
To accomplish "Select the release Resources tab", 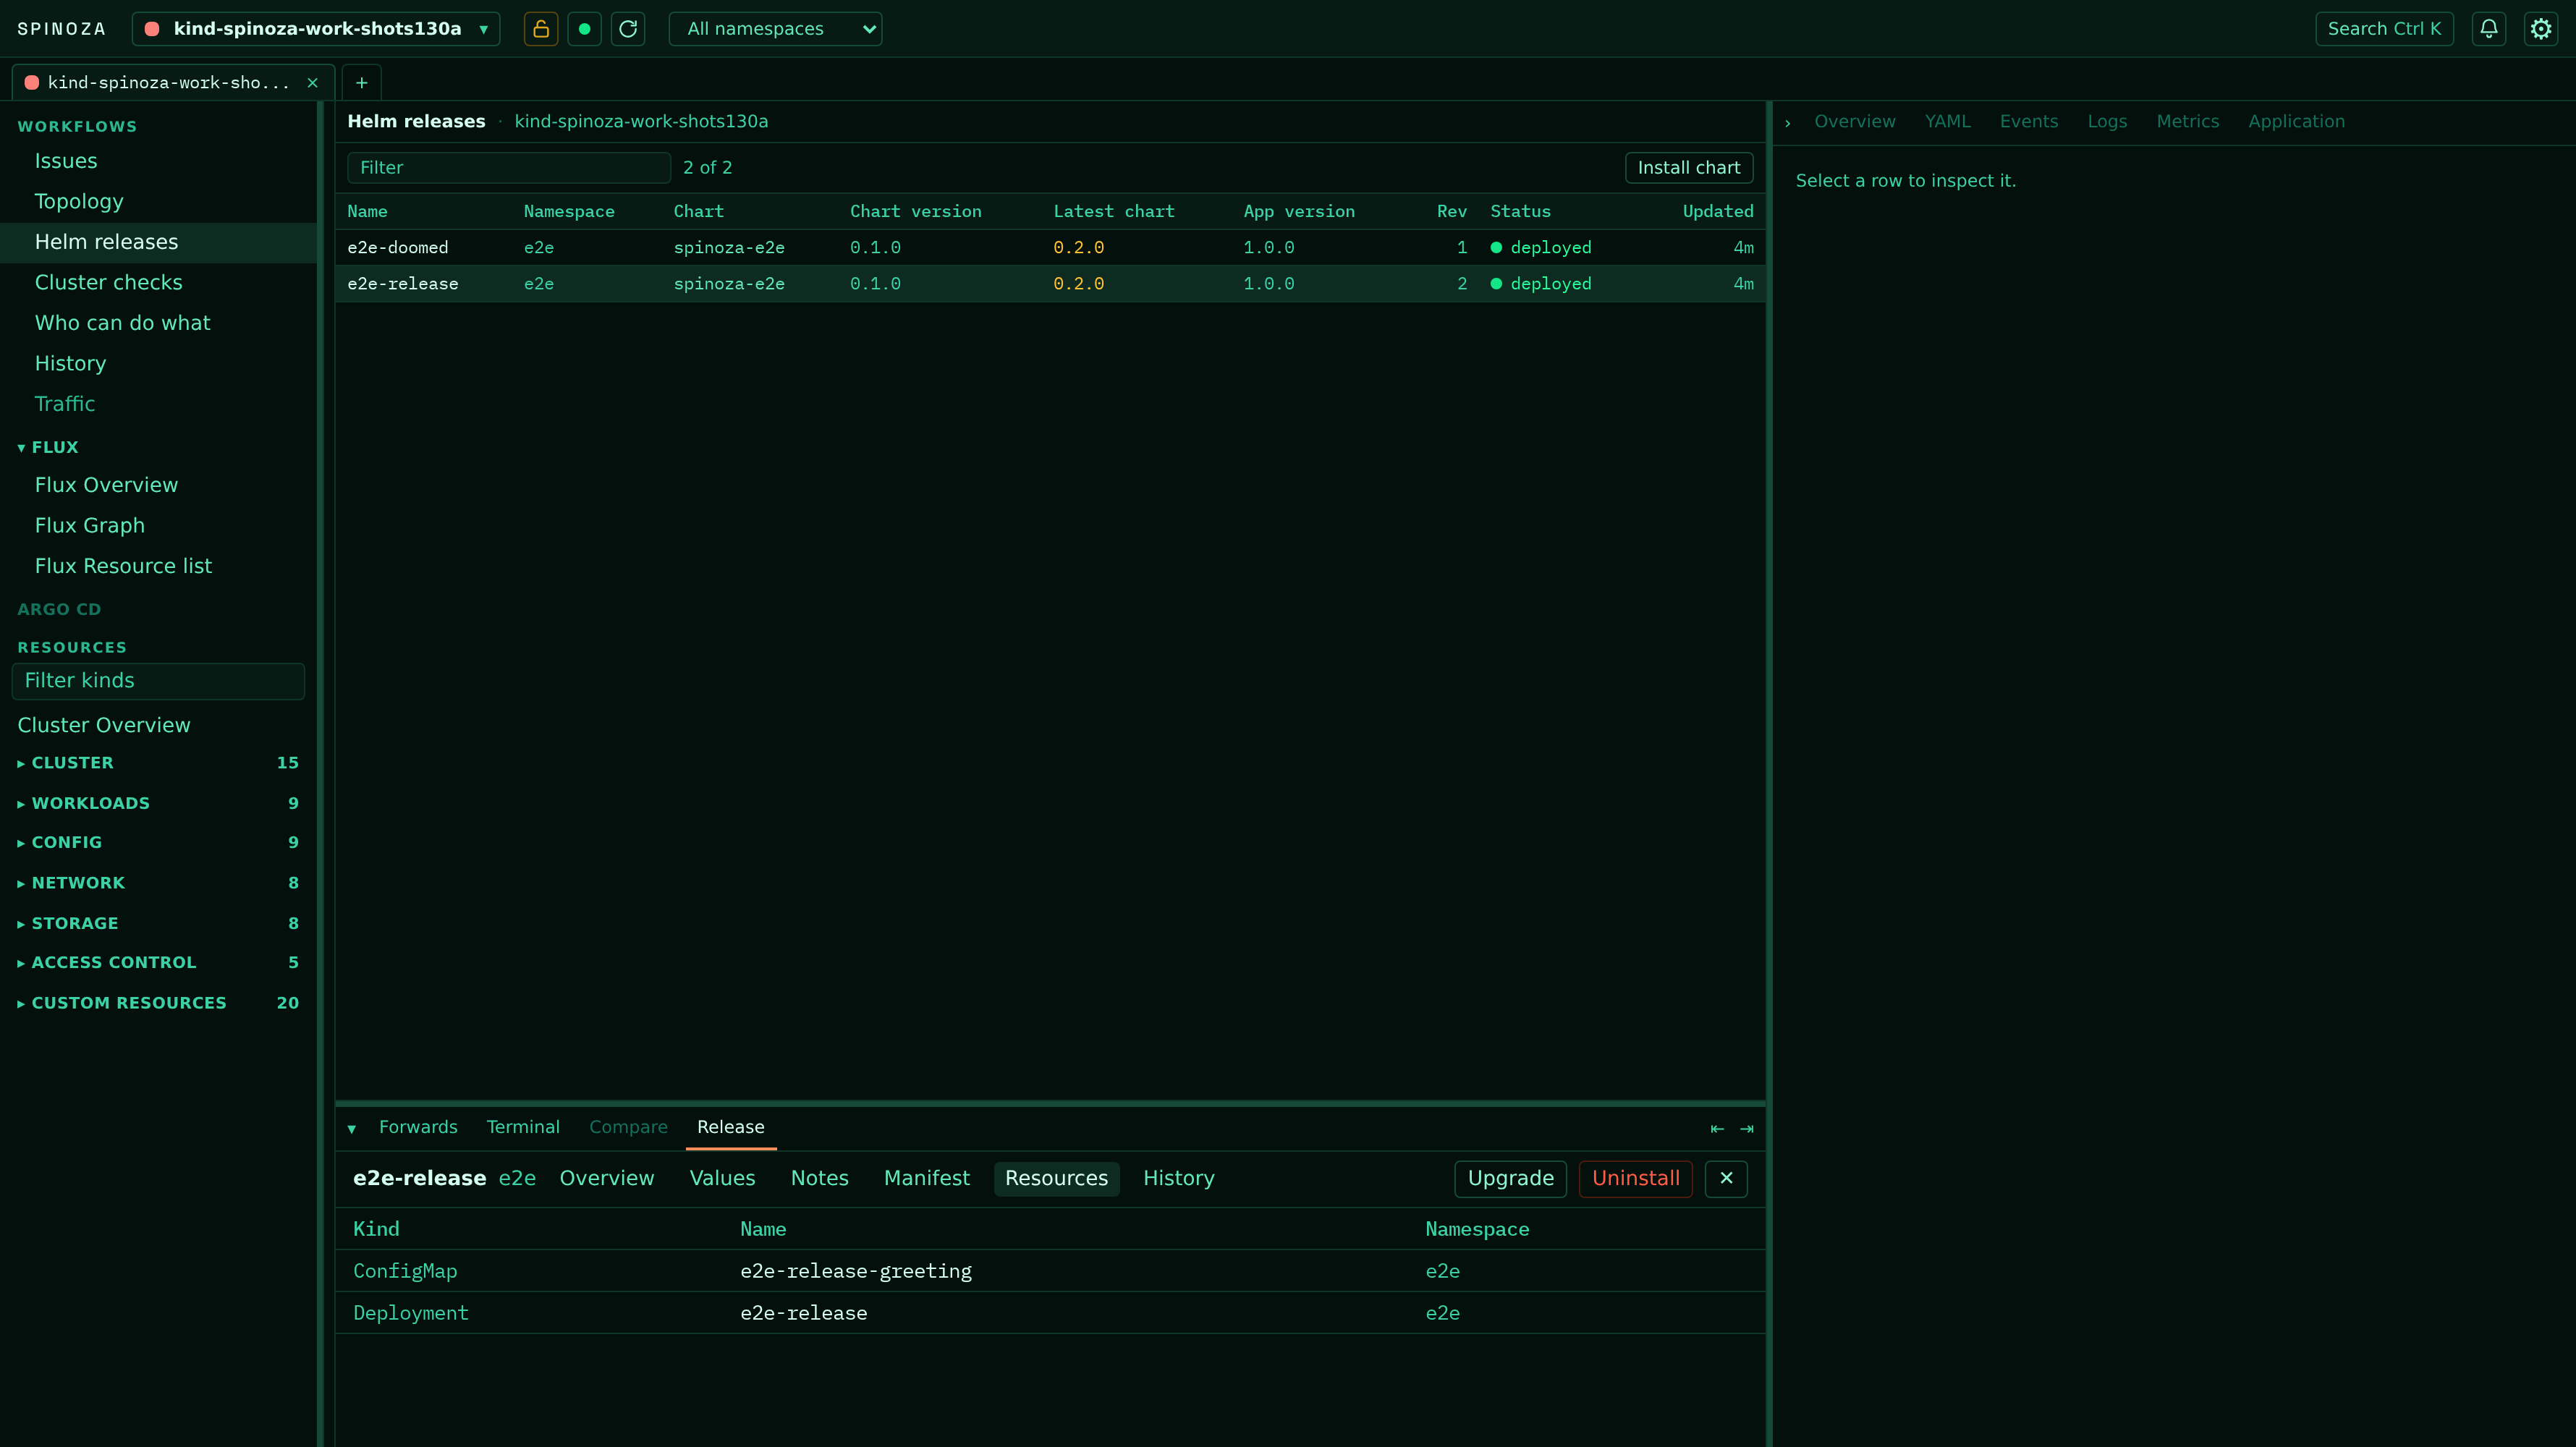I will tap(1056, 1179).
